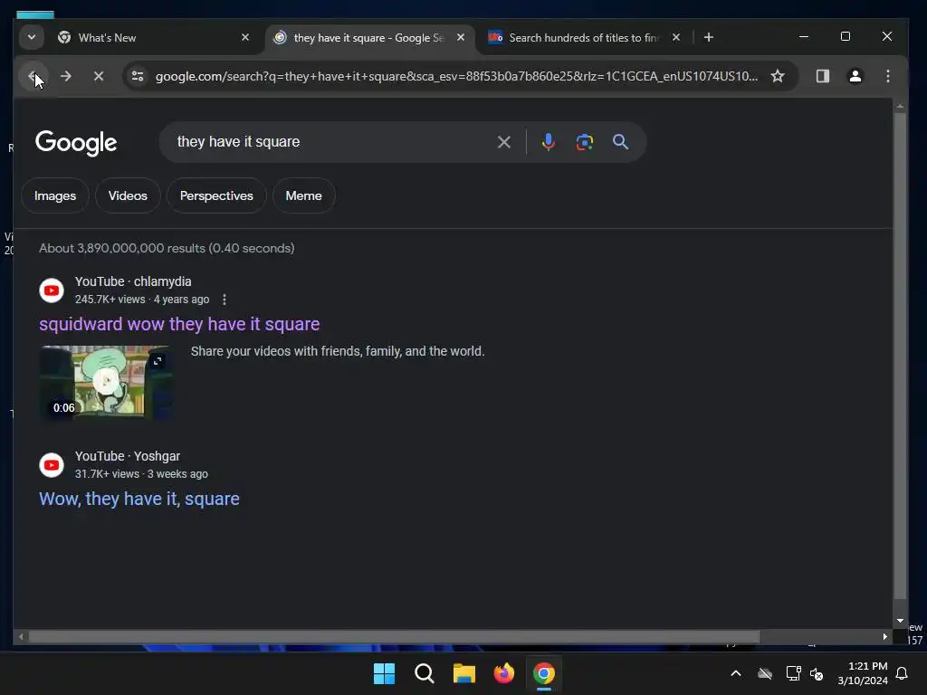This screenshot has height=695, width=927.
Task: Go to Google homepage via logo
Action: (x=76, y=142)
